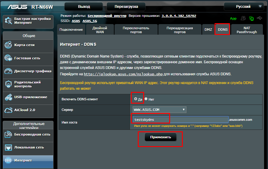Switch to the DMZ tab
Image resolution: width=268 pixels, height=169 pixels.
[208, 30]
